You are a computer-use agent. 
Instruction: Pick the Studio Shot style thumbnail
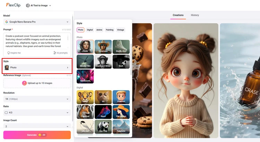pyautogui.click(x=121, y=47)
